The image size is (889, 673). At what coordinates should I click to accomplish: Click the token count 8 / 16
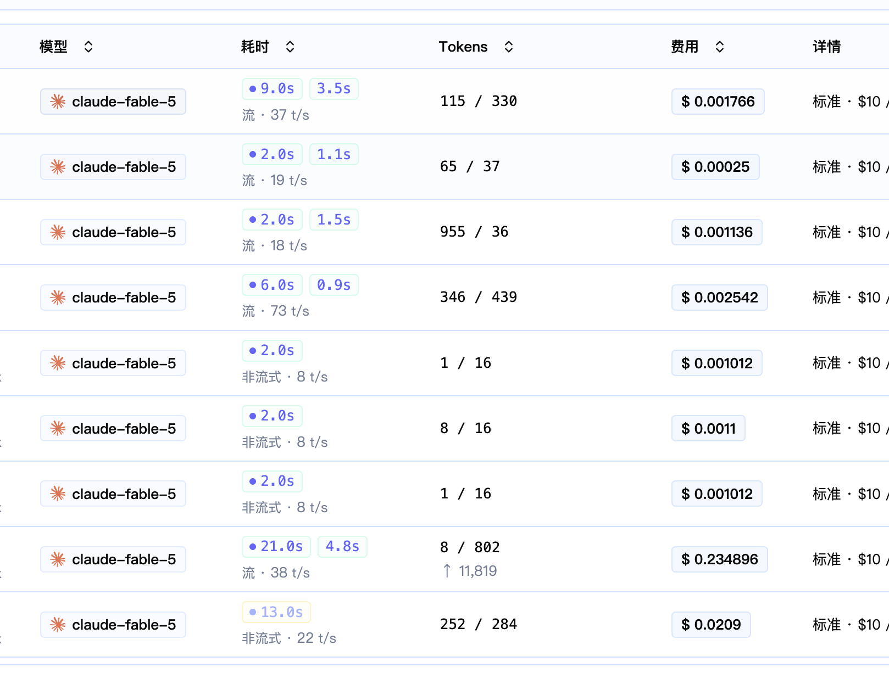coord(466,428)
